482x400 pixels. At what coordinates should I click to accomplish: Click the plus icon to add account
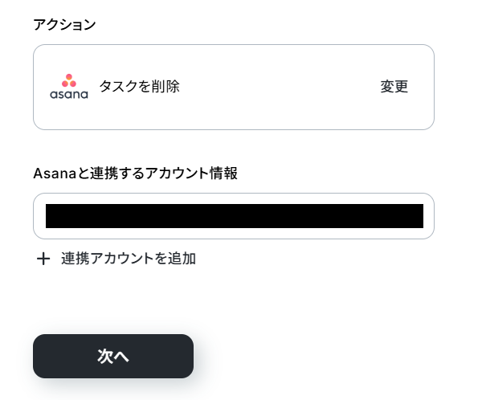tap(43, 259)
